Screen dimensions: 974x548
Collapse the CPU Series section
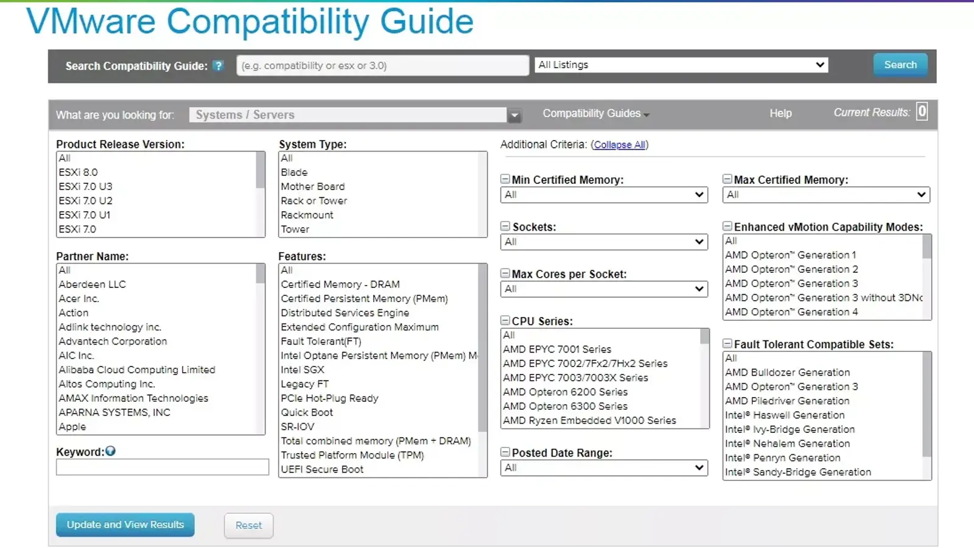(505, 320)
